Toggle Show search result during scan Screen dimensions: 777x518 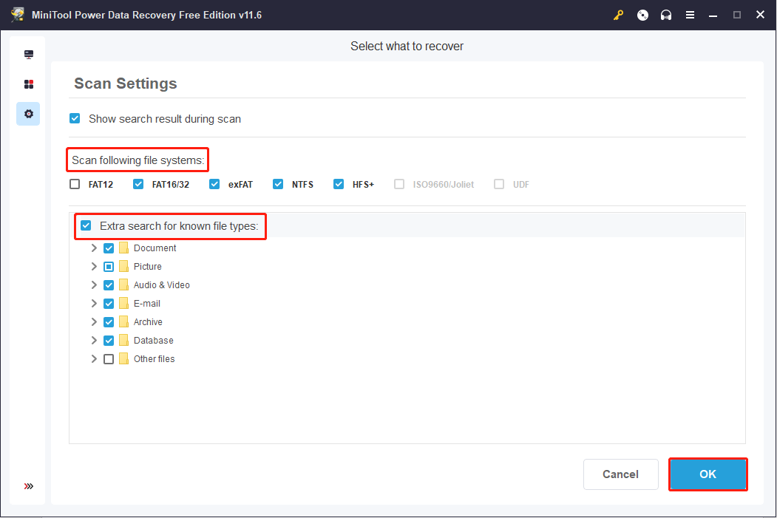[75, 118]
